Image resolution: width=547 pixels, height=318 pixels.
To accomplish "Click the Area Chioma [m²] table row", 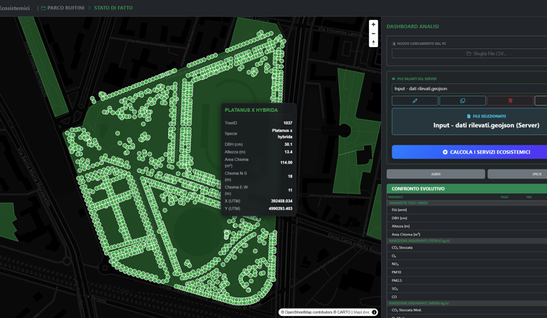I will tap(467, 234).
